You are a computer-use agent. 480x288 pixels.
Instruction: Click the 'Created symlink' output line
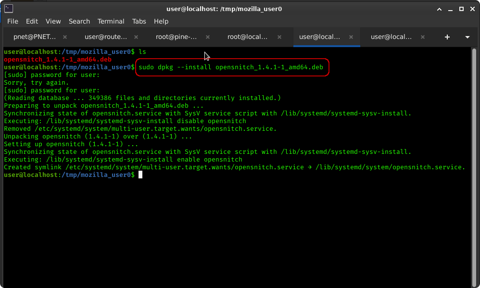235,167
